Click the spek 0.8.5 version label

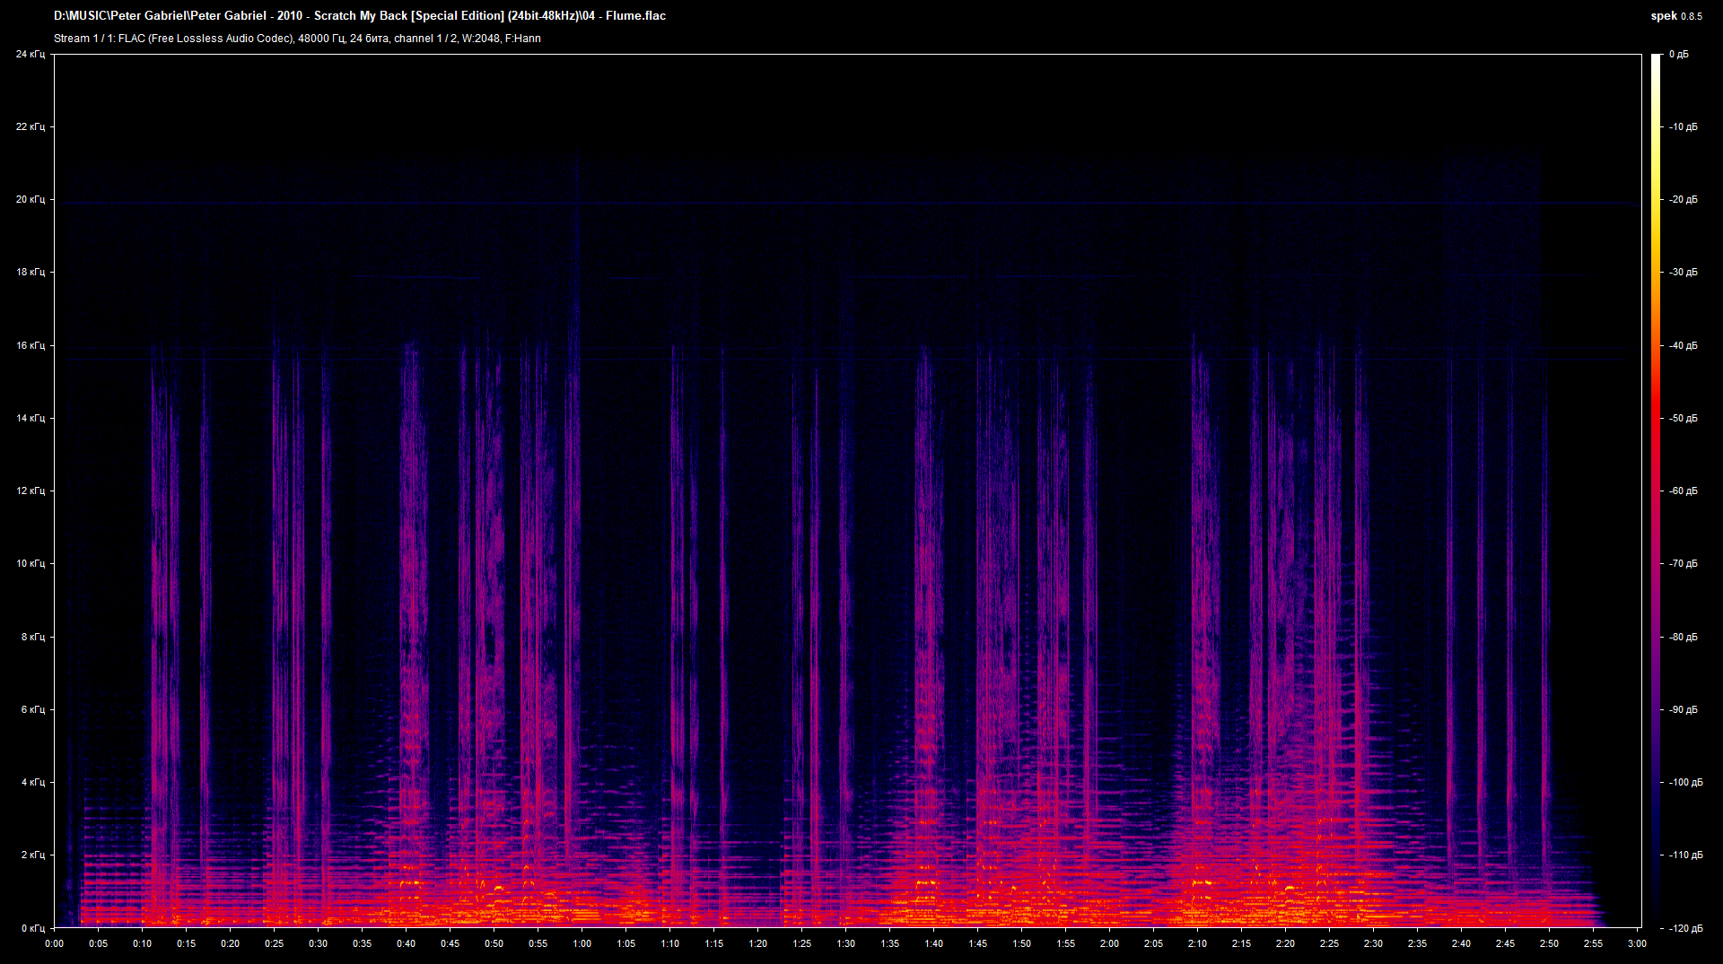click(1676, 16)
